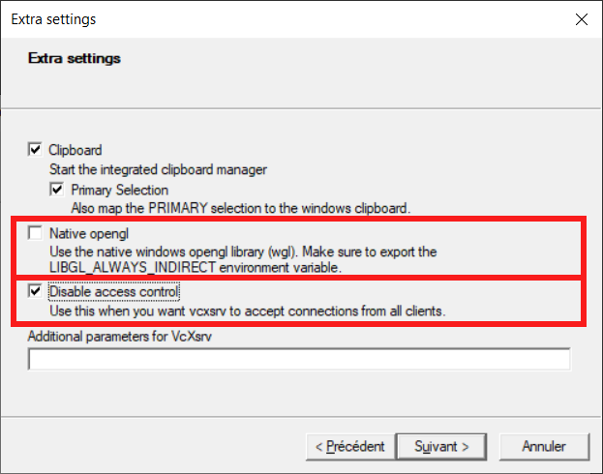Go back with the Précédent button
Image resolution: width=603 pixels, height=474 pixels.
349,446
